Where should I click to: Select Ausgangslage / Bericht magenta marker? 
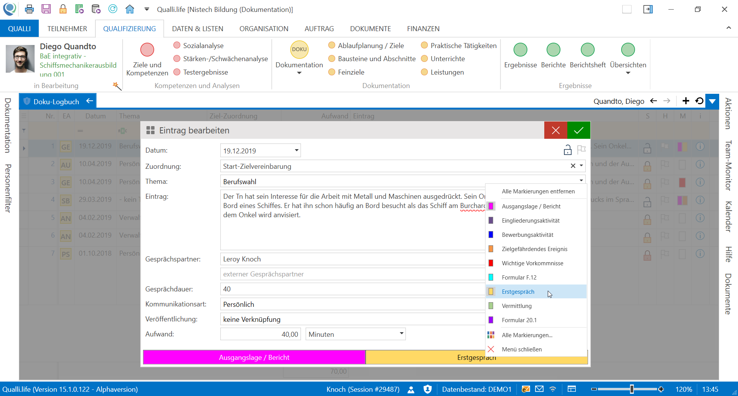point(537,206)
